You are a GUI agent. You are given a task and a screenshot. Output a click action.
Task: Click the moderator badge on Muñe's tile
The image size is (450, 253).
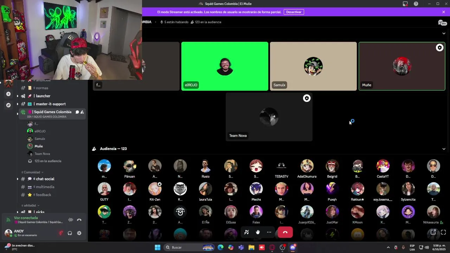439,48
